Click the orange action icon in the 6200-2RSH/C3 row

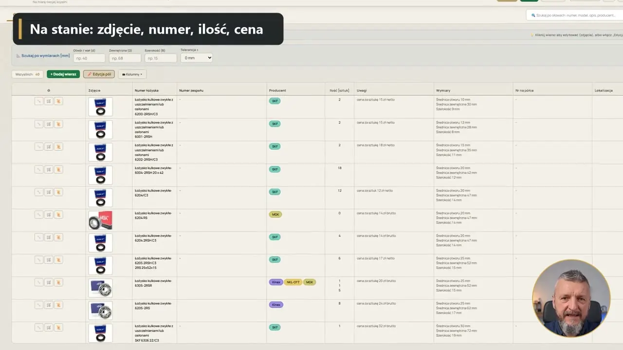pos(58,101)
